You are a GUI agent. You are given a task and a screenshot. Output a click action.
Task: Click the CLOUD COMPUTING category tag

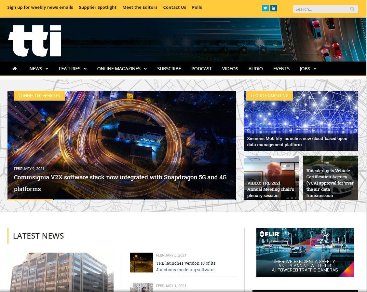[269, 95]
